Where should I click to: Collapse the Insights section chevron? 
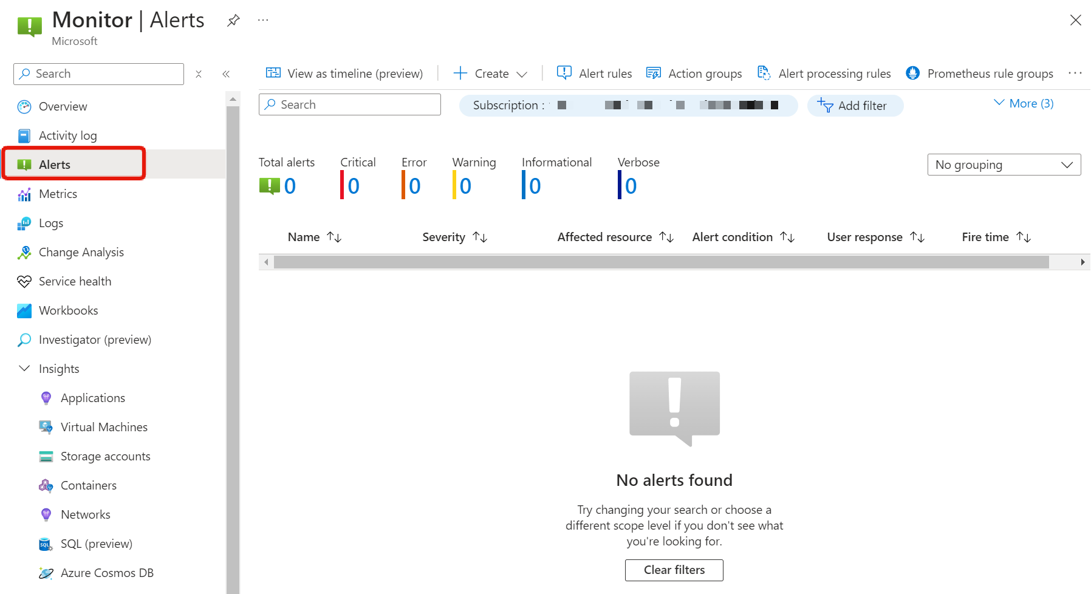24,369
